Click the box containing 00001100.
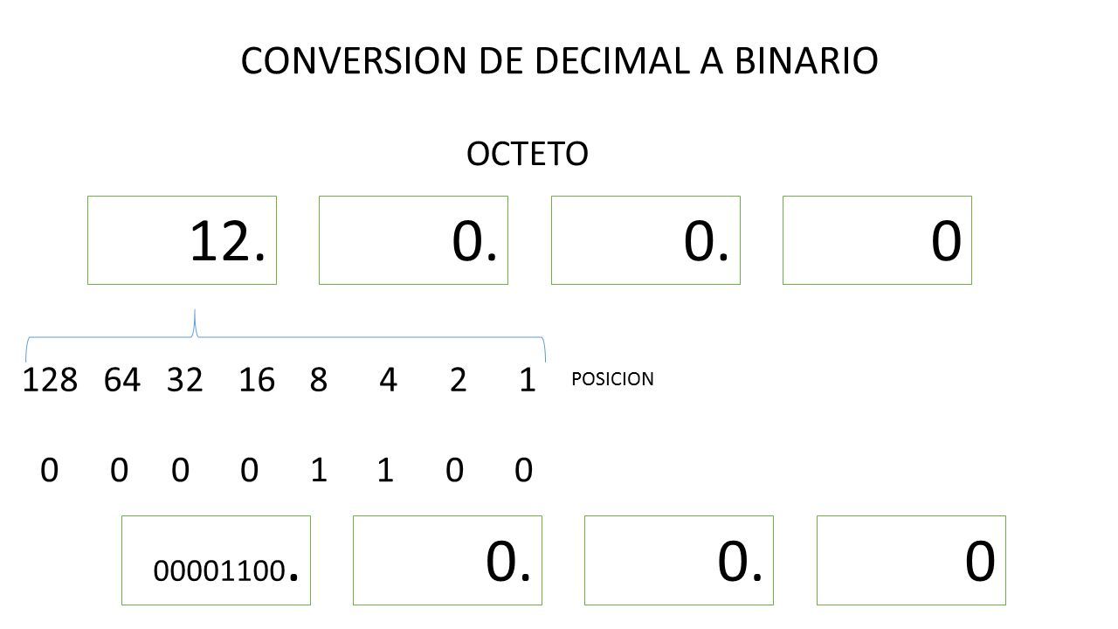Screen dimensions: 1118x629 217,561
